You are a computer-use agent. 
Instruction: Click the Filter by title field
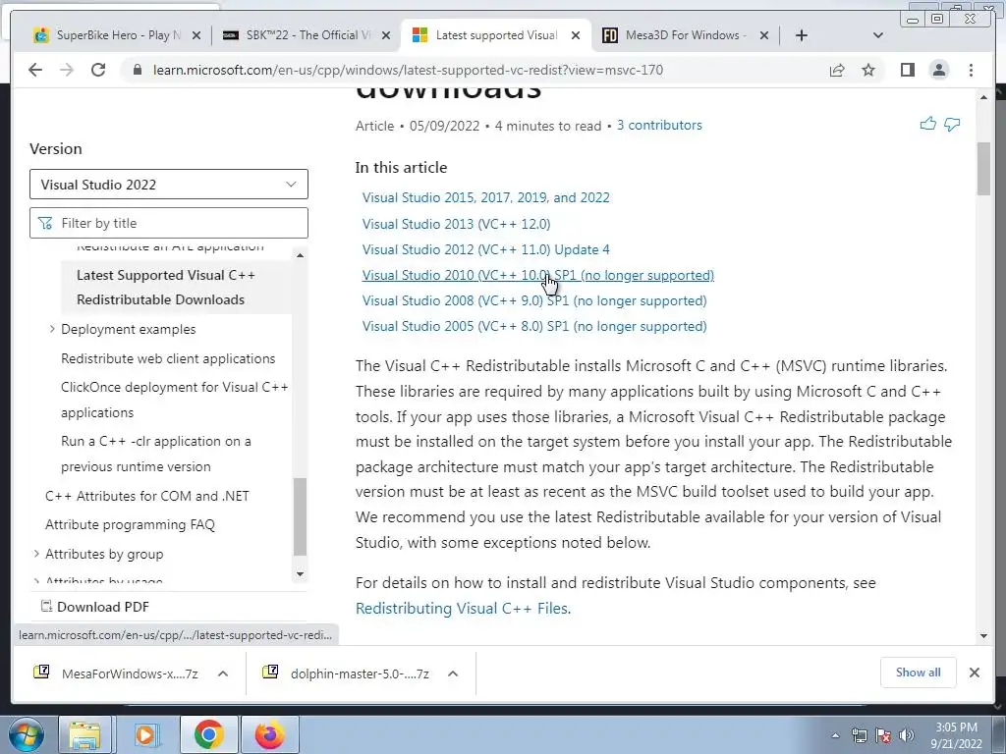click(169, 223)
